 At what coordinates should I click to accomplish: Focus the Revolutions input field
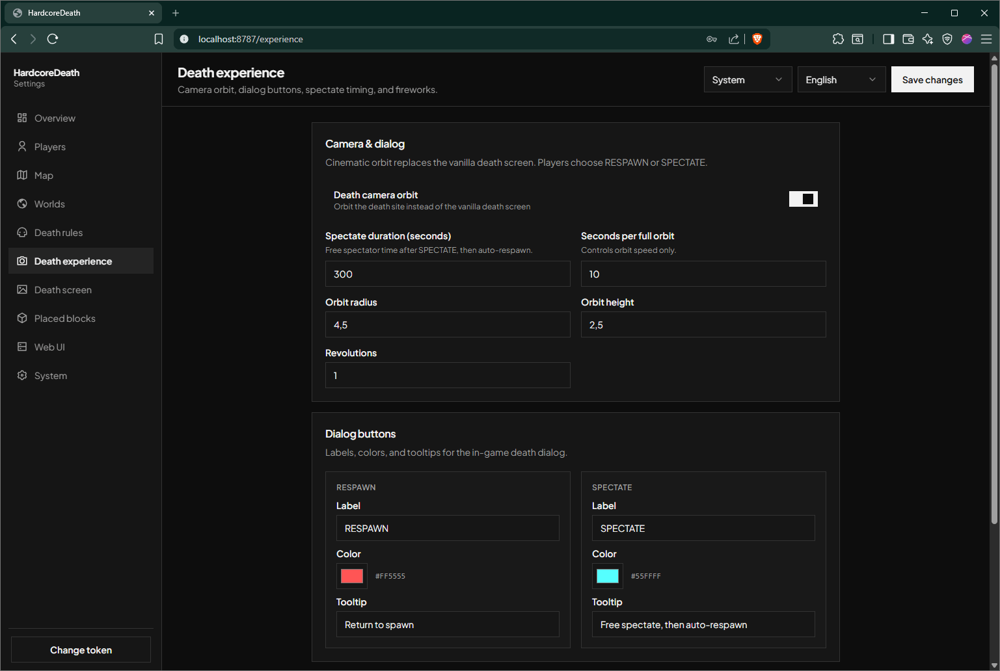pyautogui.click(x=448, y=375)
